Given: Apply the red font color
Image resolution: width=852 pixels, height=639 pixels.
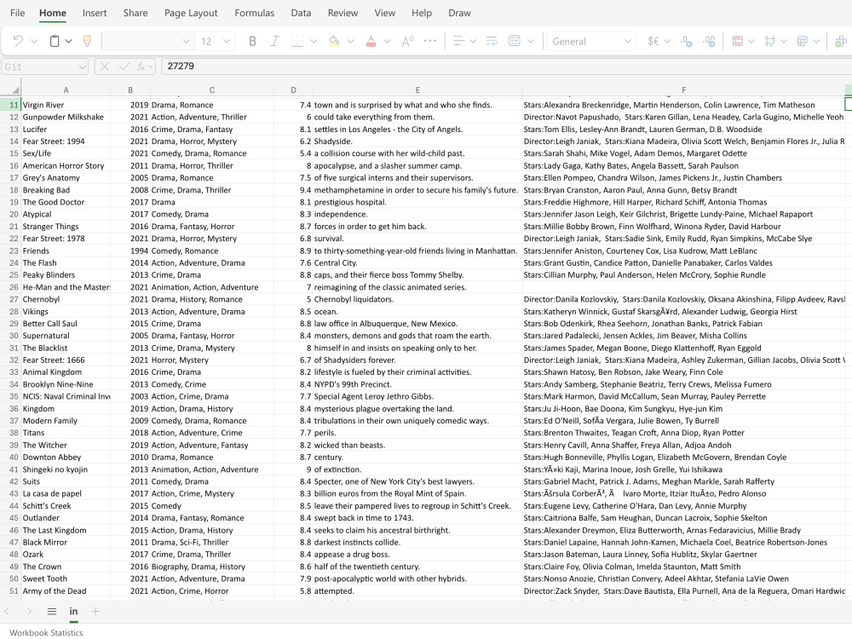Looking at the screenshot, I should point(371,41).
